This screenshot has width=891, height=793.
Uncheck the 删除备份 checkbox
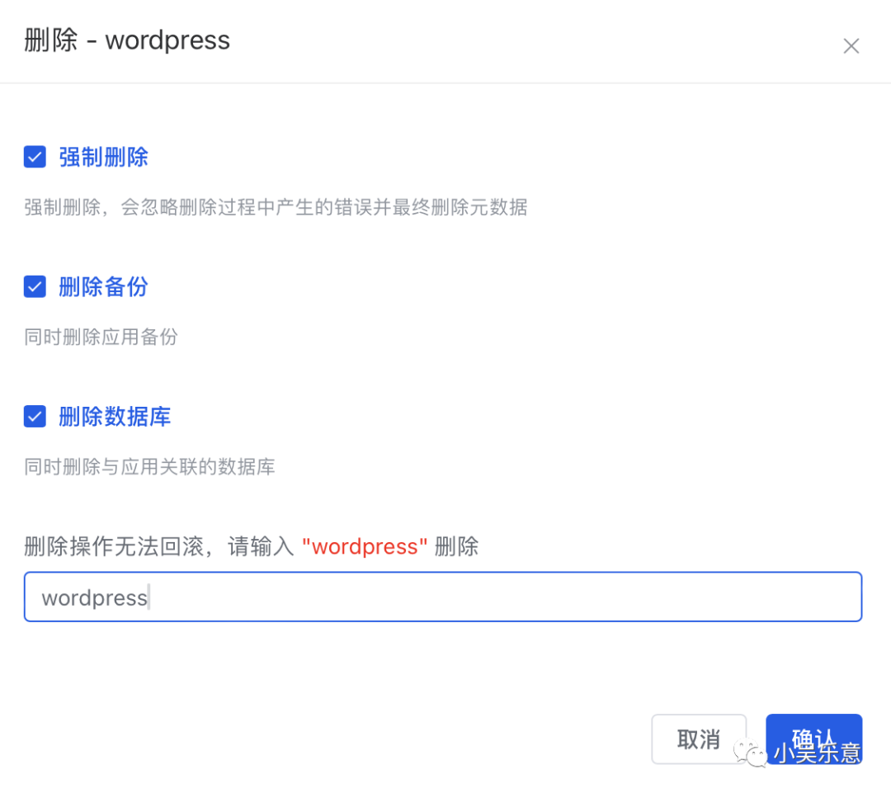coord(35,286)
